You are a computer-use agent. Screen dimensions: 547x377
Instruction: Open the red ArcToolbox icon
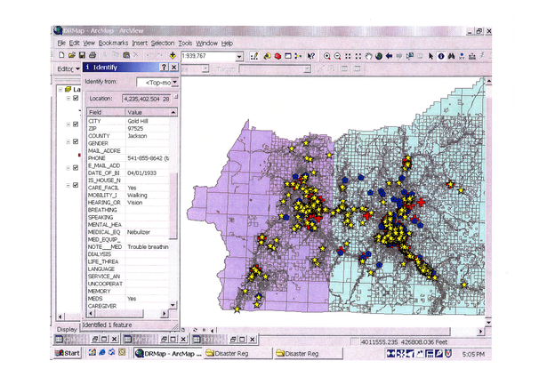point(278,56)
